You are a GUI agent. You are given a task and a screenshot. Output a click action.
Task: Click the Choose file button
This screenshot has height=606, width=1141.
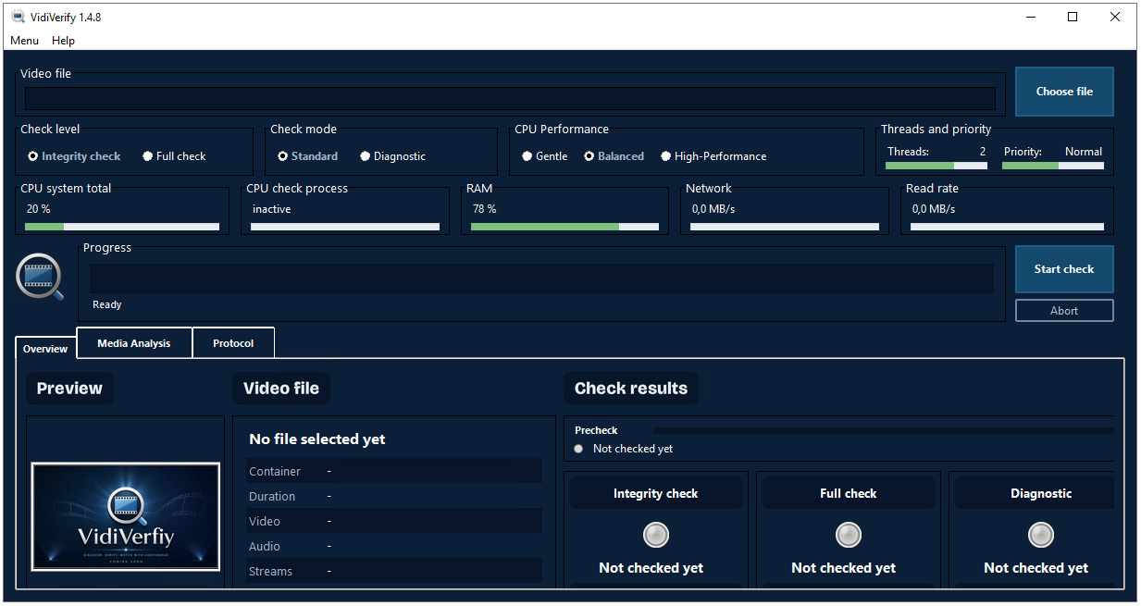tap(1064, 92)
